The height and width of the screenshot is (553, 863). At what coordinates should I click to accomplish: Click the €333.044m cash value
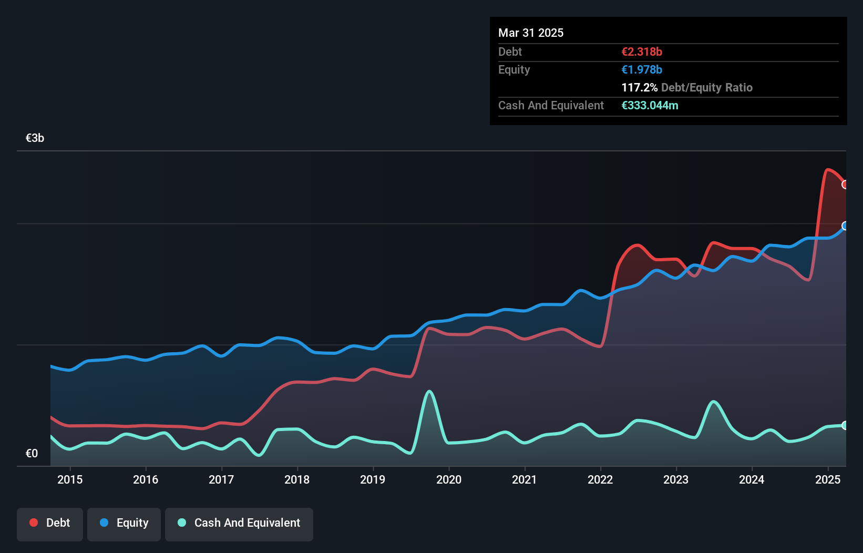tap(650, 105)
